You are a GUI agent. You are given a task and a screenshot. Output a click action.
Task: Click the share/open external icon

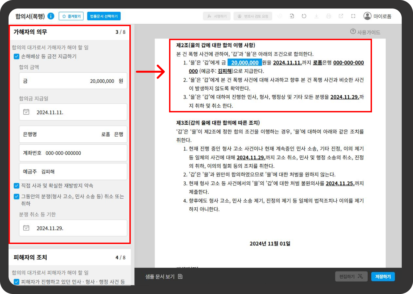(x=341, y=16)
